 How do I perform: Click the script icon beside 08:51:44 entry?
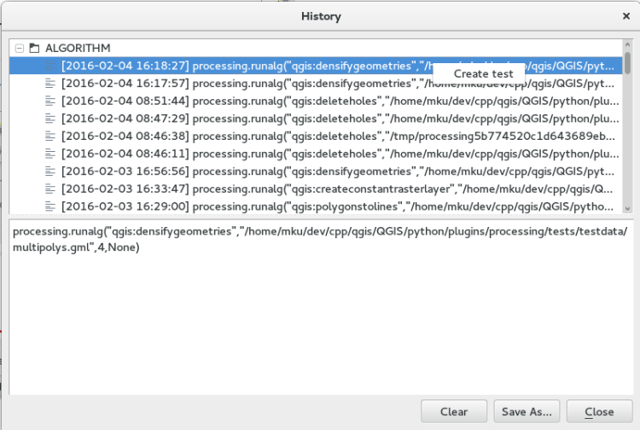click(x=49, y=101)
